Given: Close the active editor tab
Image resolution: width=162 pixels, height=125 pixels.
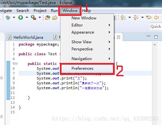Looking at the screenshot, I should point(119,37).
